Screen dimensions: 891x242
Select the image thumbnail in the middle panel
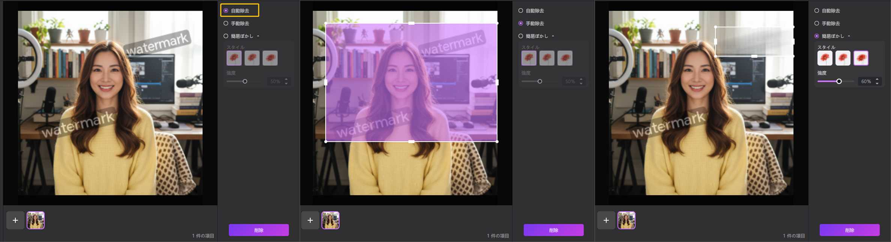[331, 220]
